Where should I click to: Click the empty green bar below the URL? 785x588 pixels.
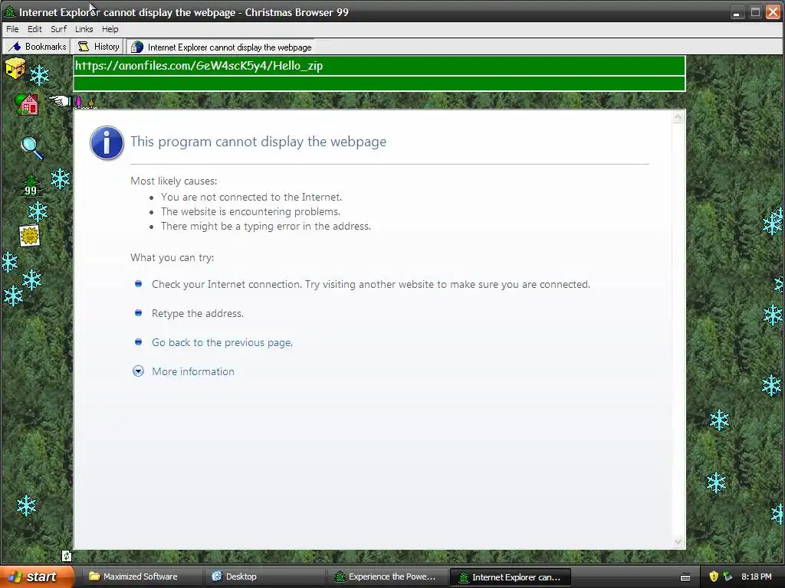pos(379,83)
